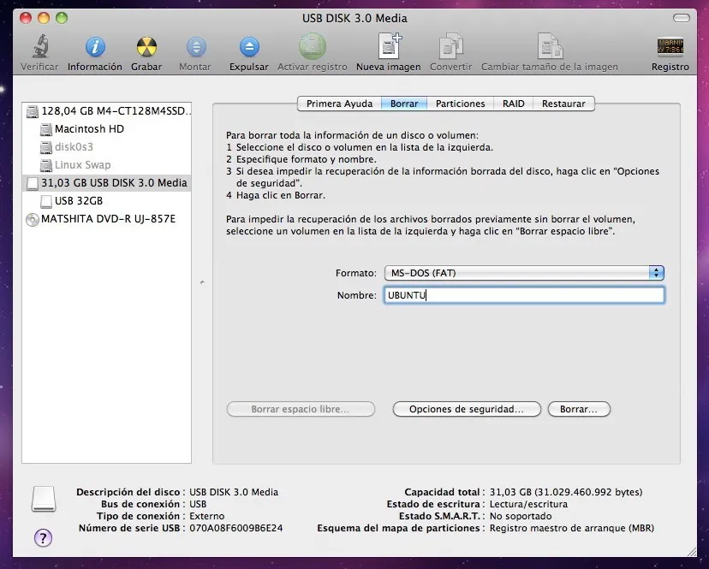This screenshot has width=709, height=569.
Task: Click the No soportado S.M.A.R.T. value
Action: (x=521, y=516)
